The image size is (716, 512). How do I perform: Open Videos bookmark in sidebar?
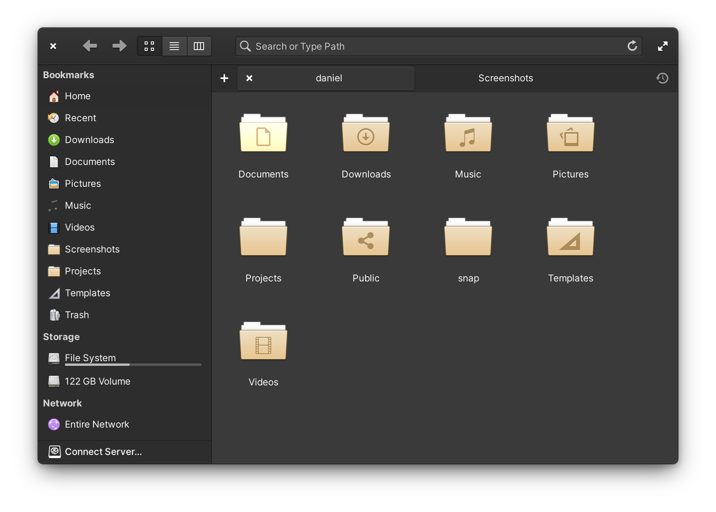(125, 227)
